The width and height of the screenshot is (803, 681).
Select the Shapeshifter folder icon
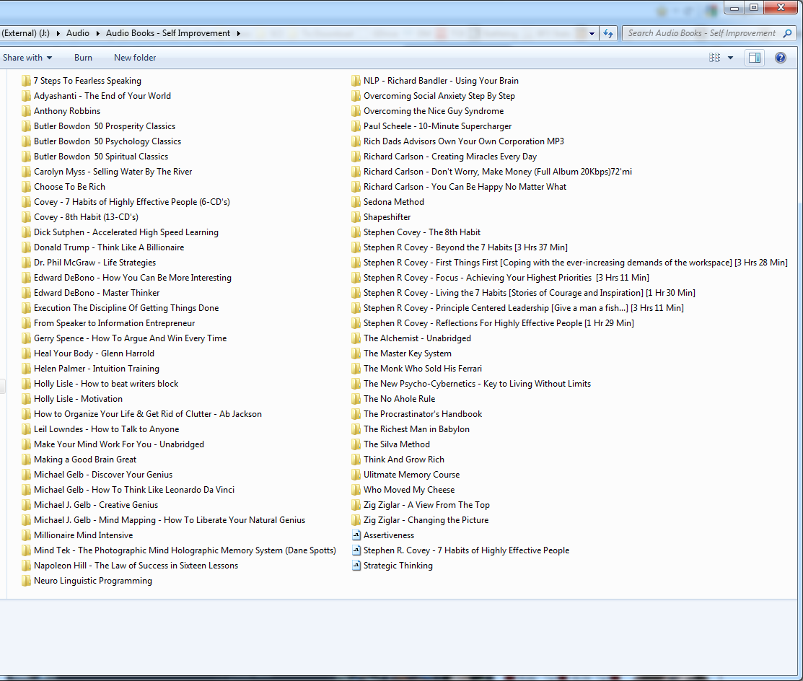[x=356, y=217]
